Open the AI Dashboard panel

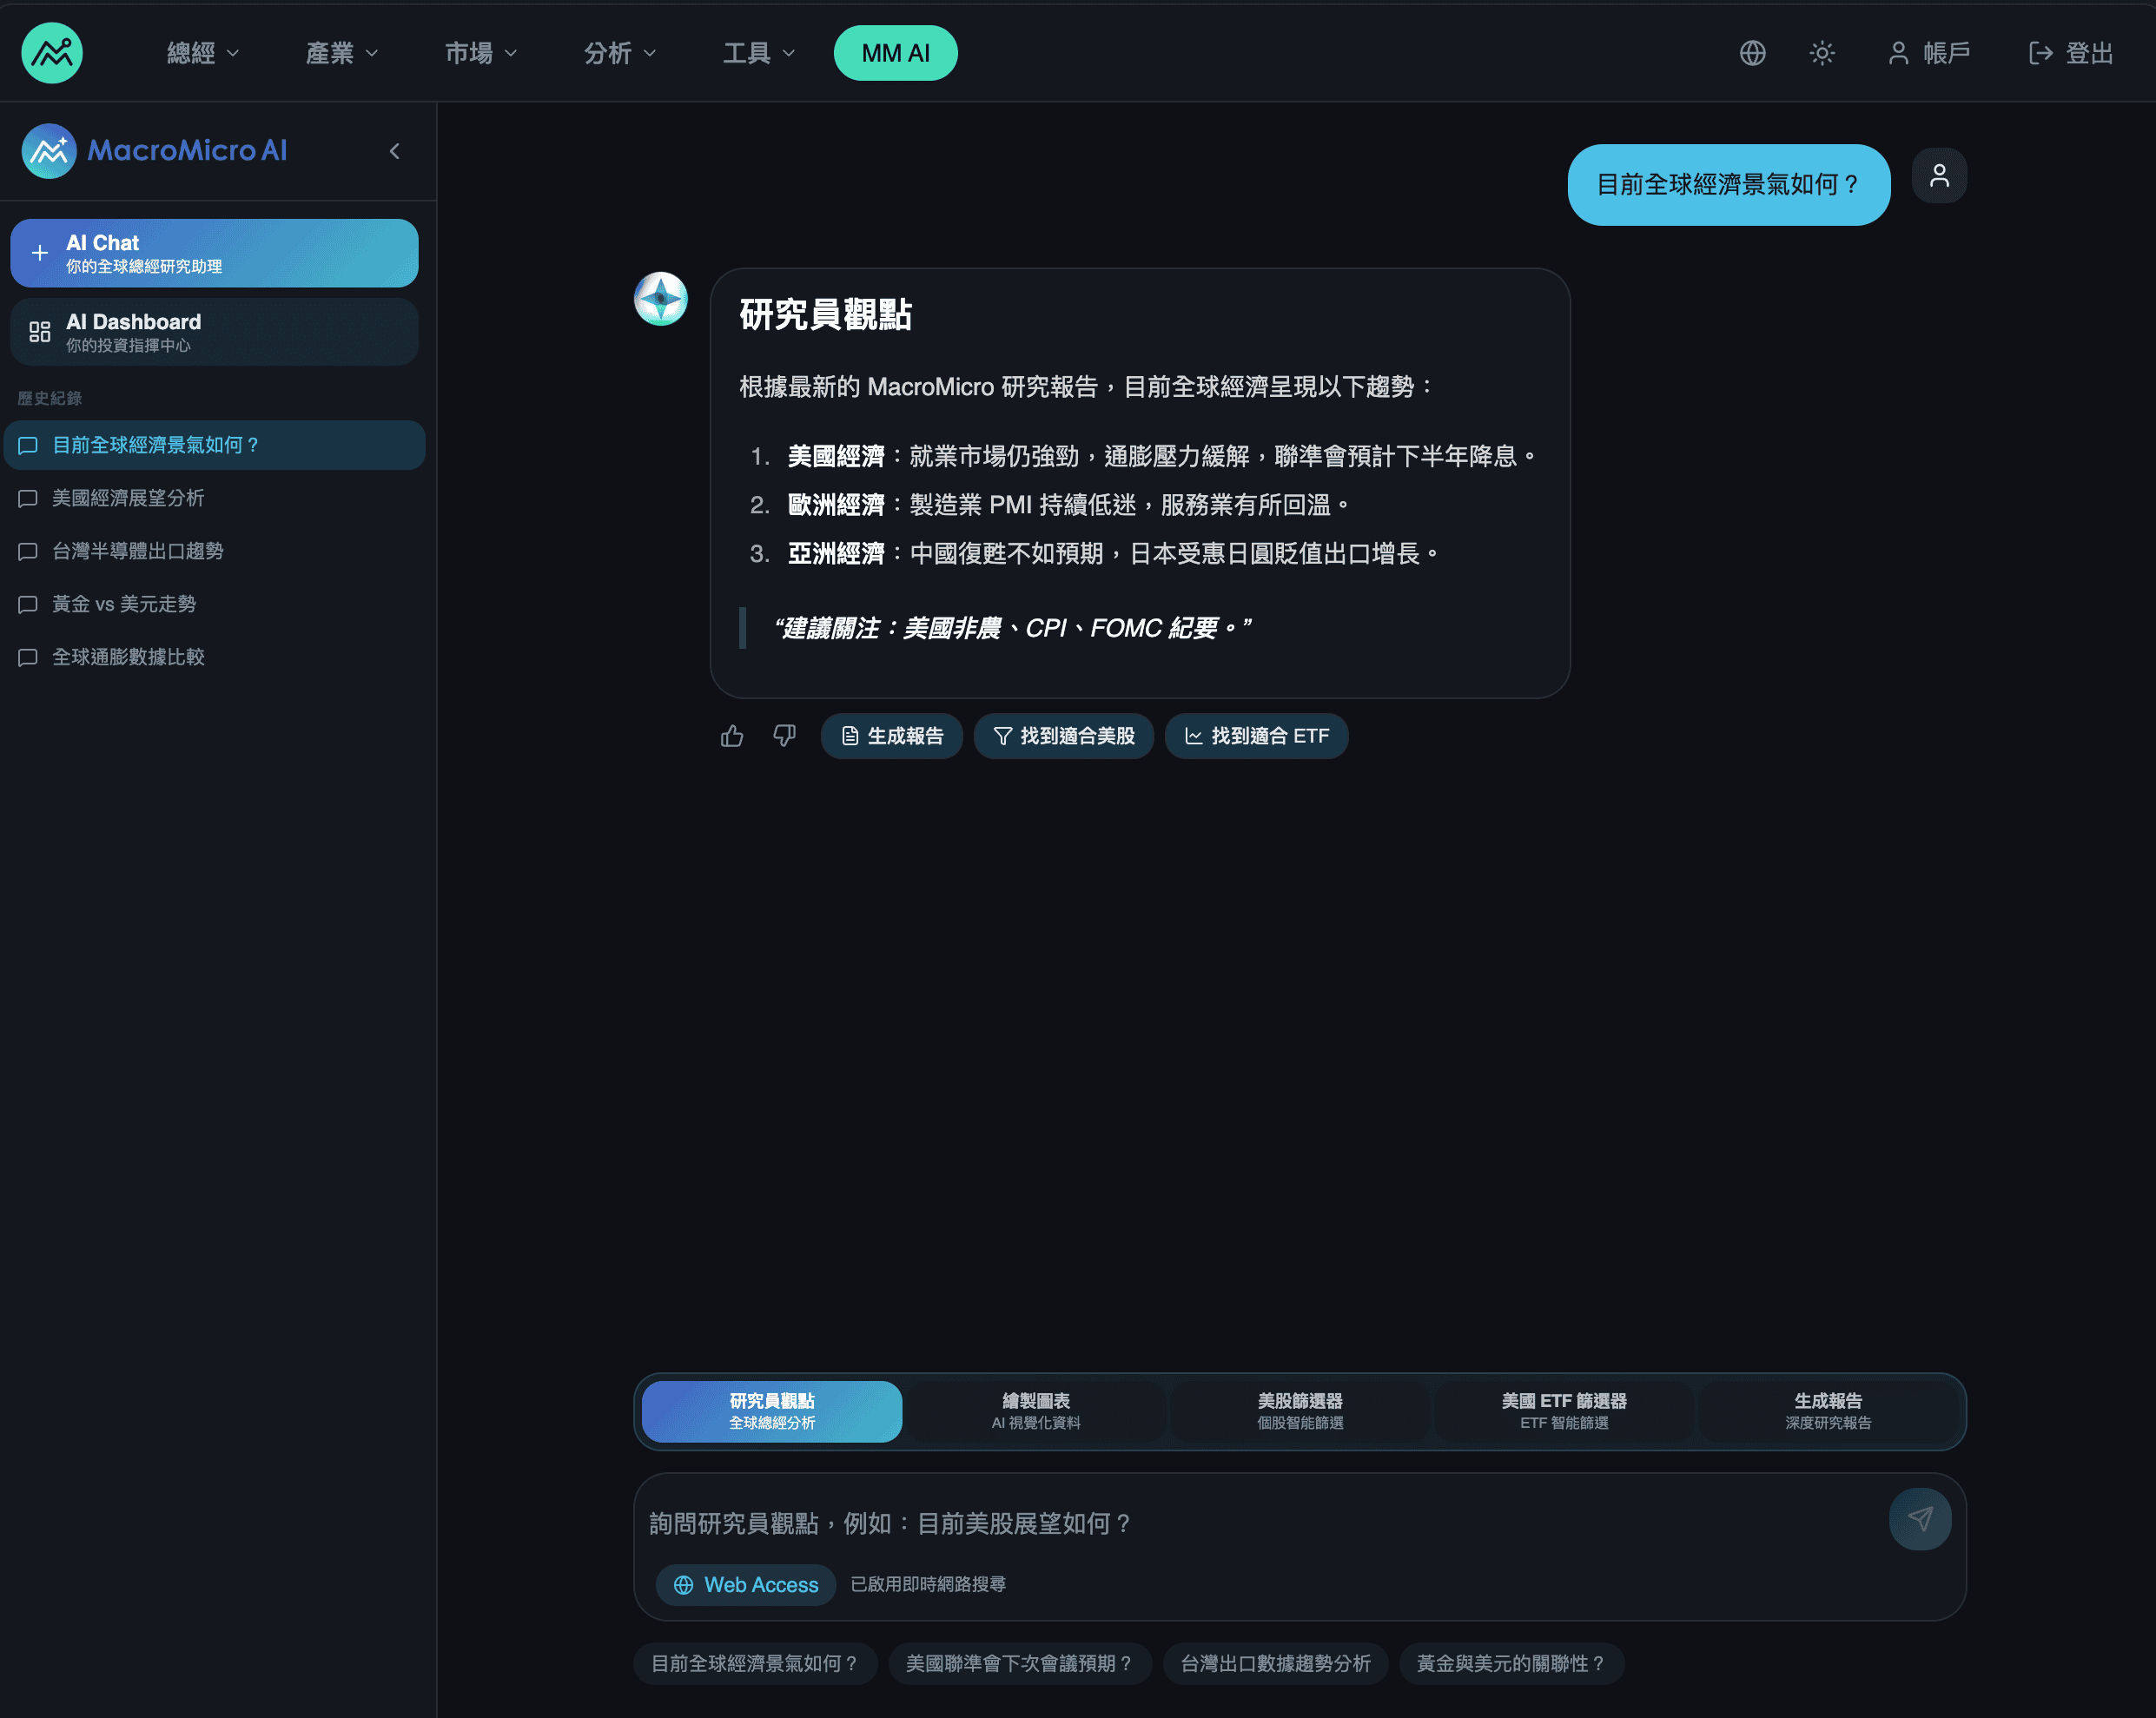point(214,332)
